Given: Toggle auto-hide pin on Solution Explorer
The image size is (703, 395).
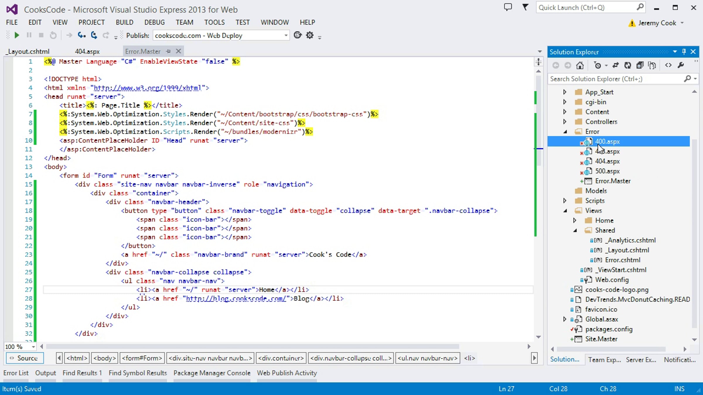Looking at the screenshot, I should [684, 51].
